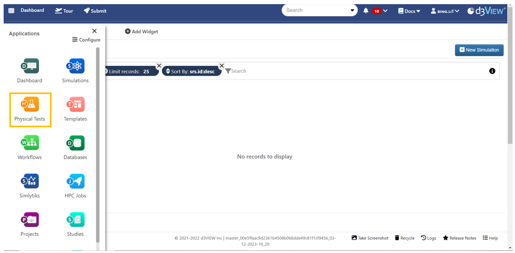Viewport: 515px width, 253px height.
Task: Expand the notifications count dropdown
Action: coord(385,11)
